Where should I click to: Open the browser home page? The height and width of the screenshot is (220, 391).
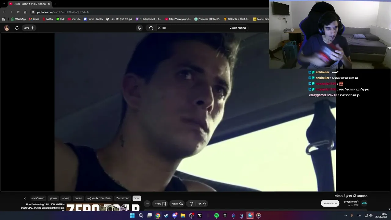point(25,12)
